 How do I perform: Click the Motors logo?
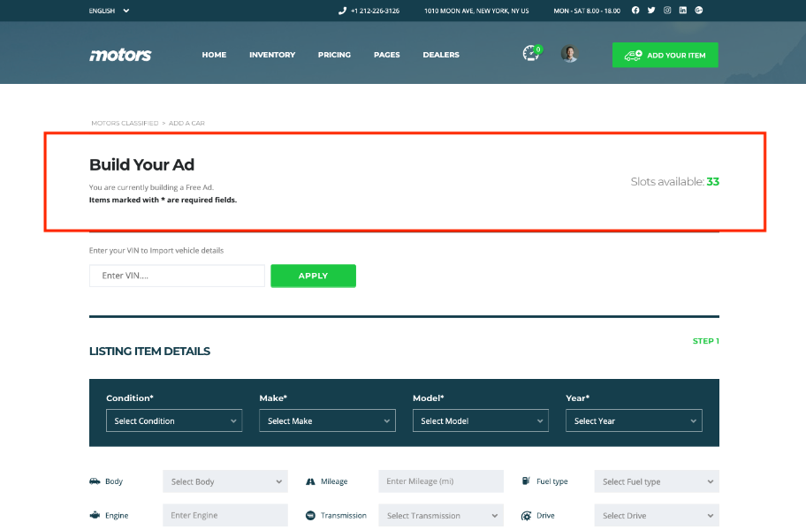pos(120,55)
